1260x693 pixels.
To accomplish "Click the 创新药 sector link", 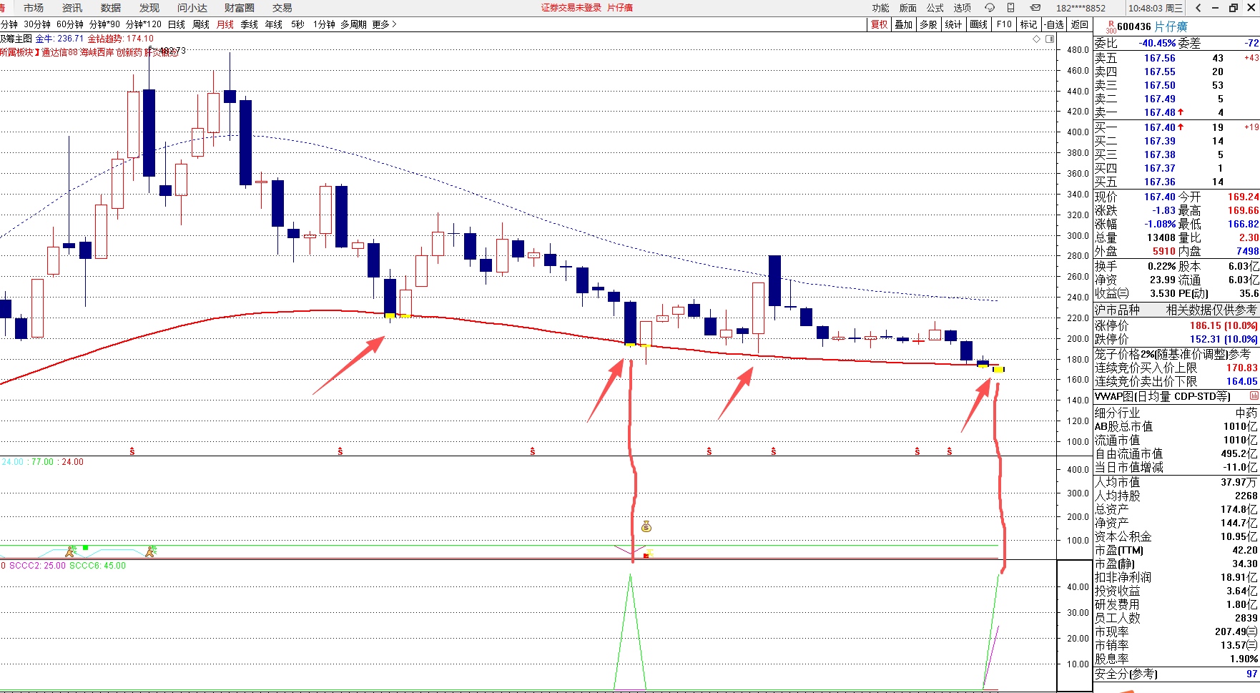I will pos(129,52).
